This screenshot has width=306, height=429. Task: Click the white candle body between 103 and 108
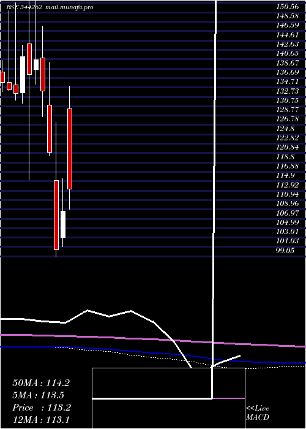tap(63, 224)
